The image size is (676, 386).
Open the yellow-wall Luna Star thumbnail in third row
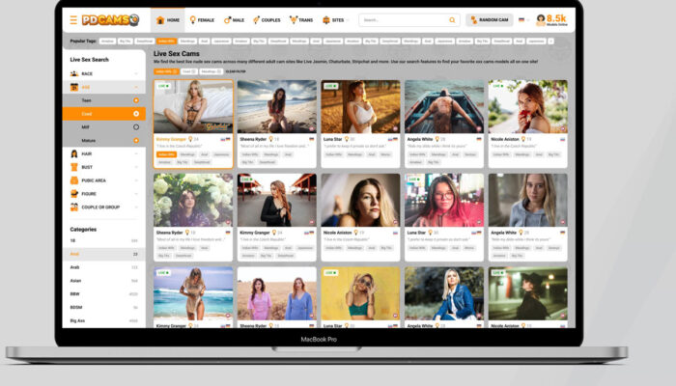(x=360, y=293)
